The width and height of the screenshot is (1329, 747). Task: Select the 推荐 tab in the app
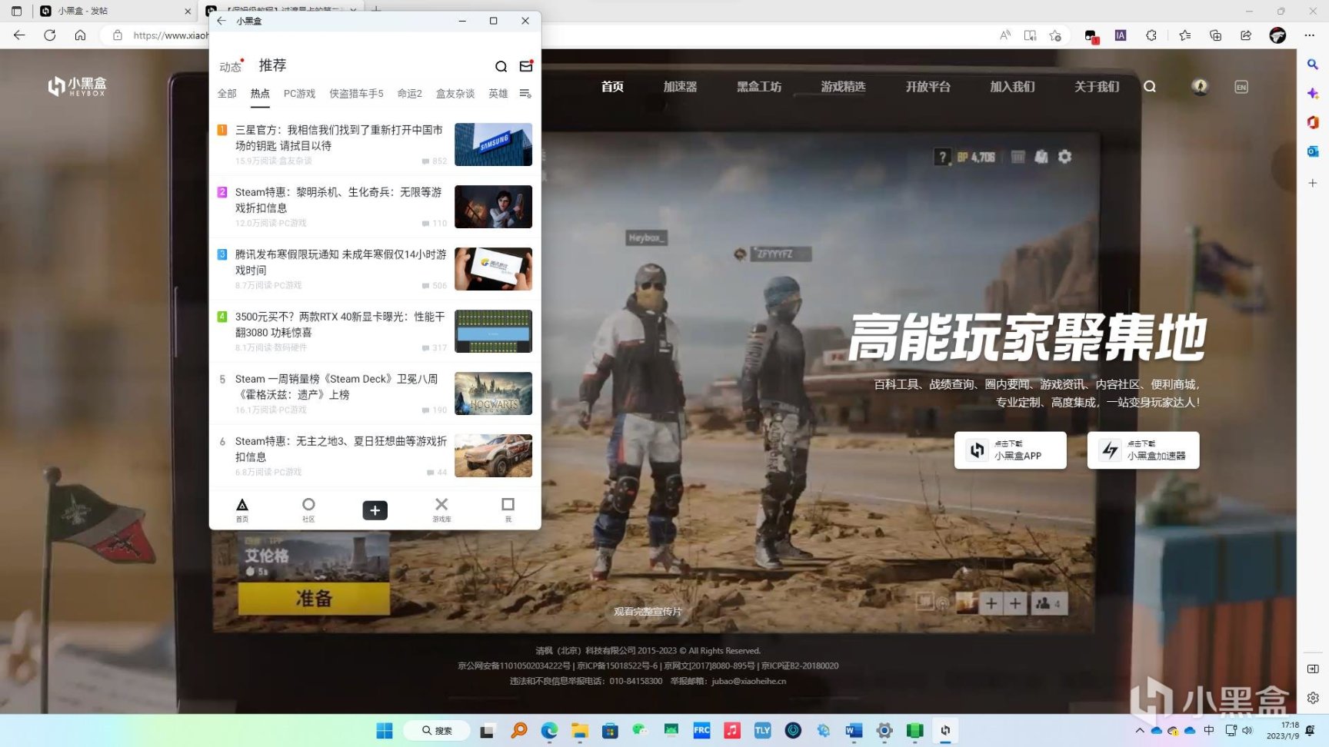[272, 65]
